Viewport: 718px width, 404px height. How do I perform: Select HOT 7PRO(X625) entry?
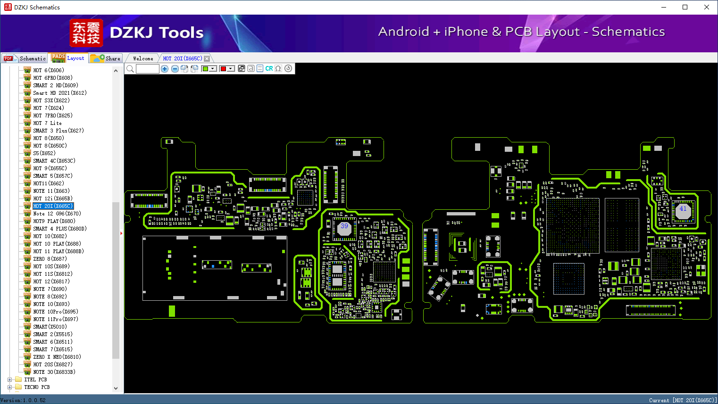(x=53, y=115)
